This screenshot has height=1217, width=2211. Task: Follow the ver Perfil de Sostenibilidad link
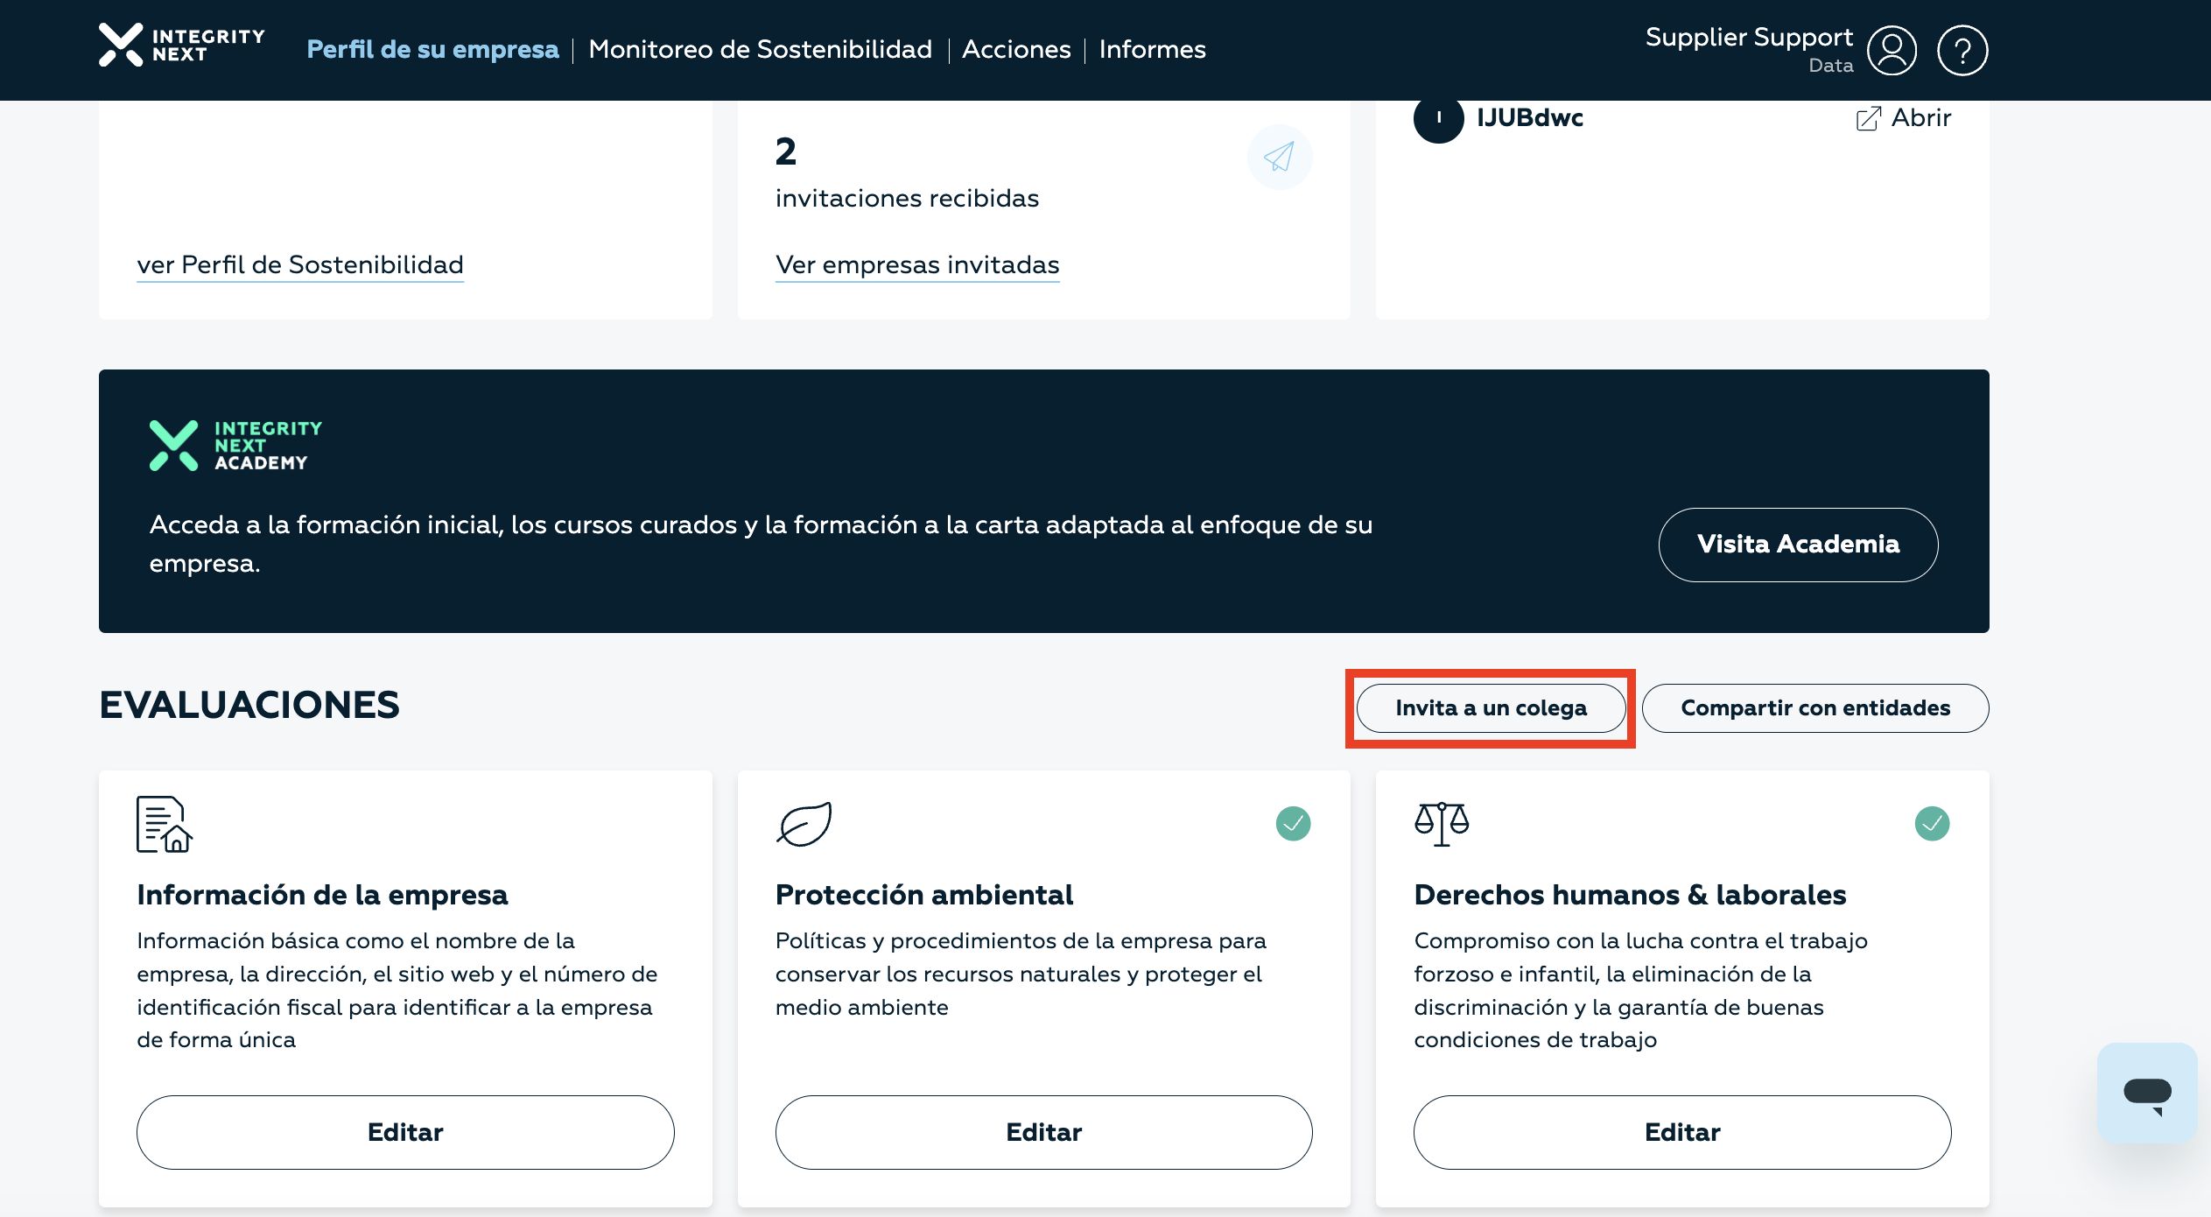(300, 265)
